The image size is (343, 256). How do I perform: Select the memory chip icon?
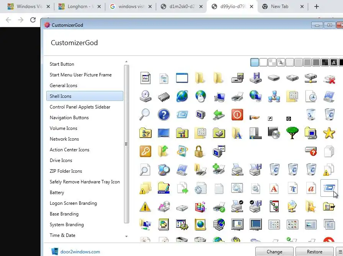click(x=163, y=96)
